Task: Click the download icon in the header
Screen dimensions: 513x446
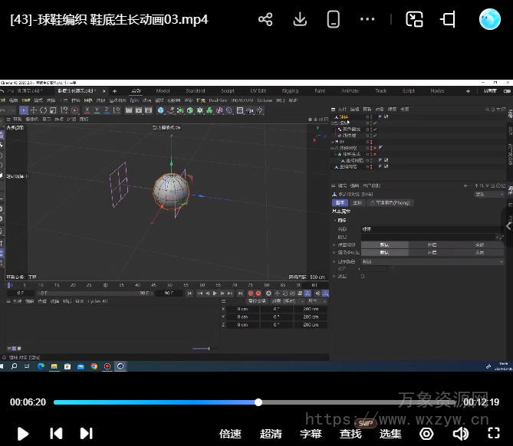Action: 300,20
